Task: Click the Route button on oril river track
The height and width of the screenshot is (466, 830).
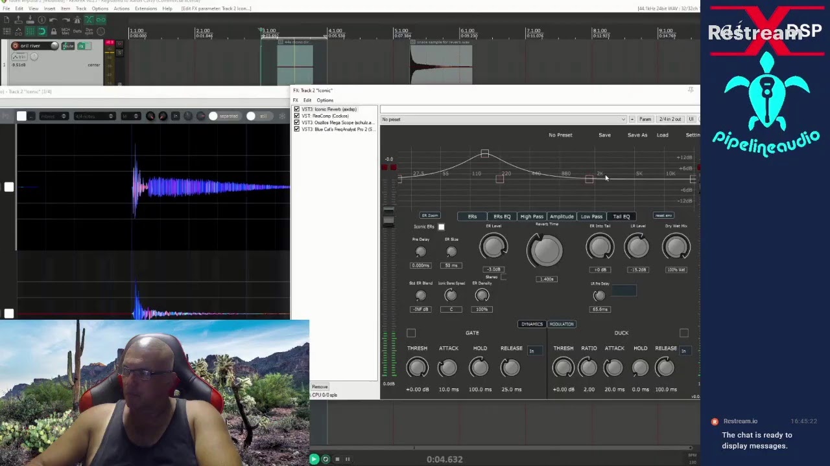Action: pos(68,46)
